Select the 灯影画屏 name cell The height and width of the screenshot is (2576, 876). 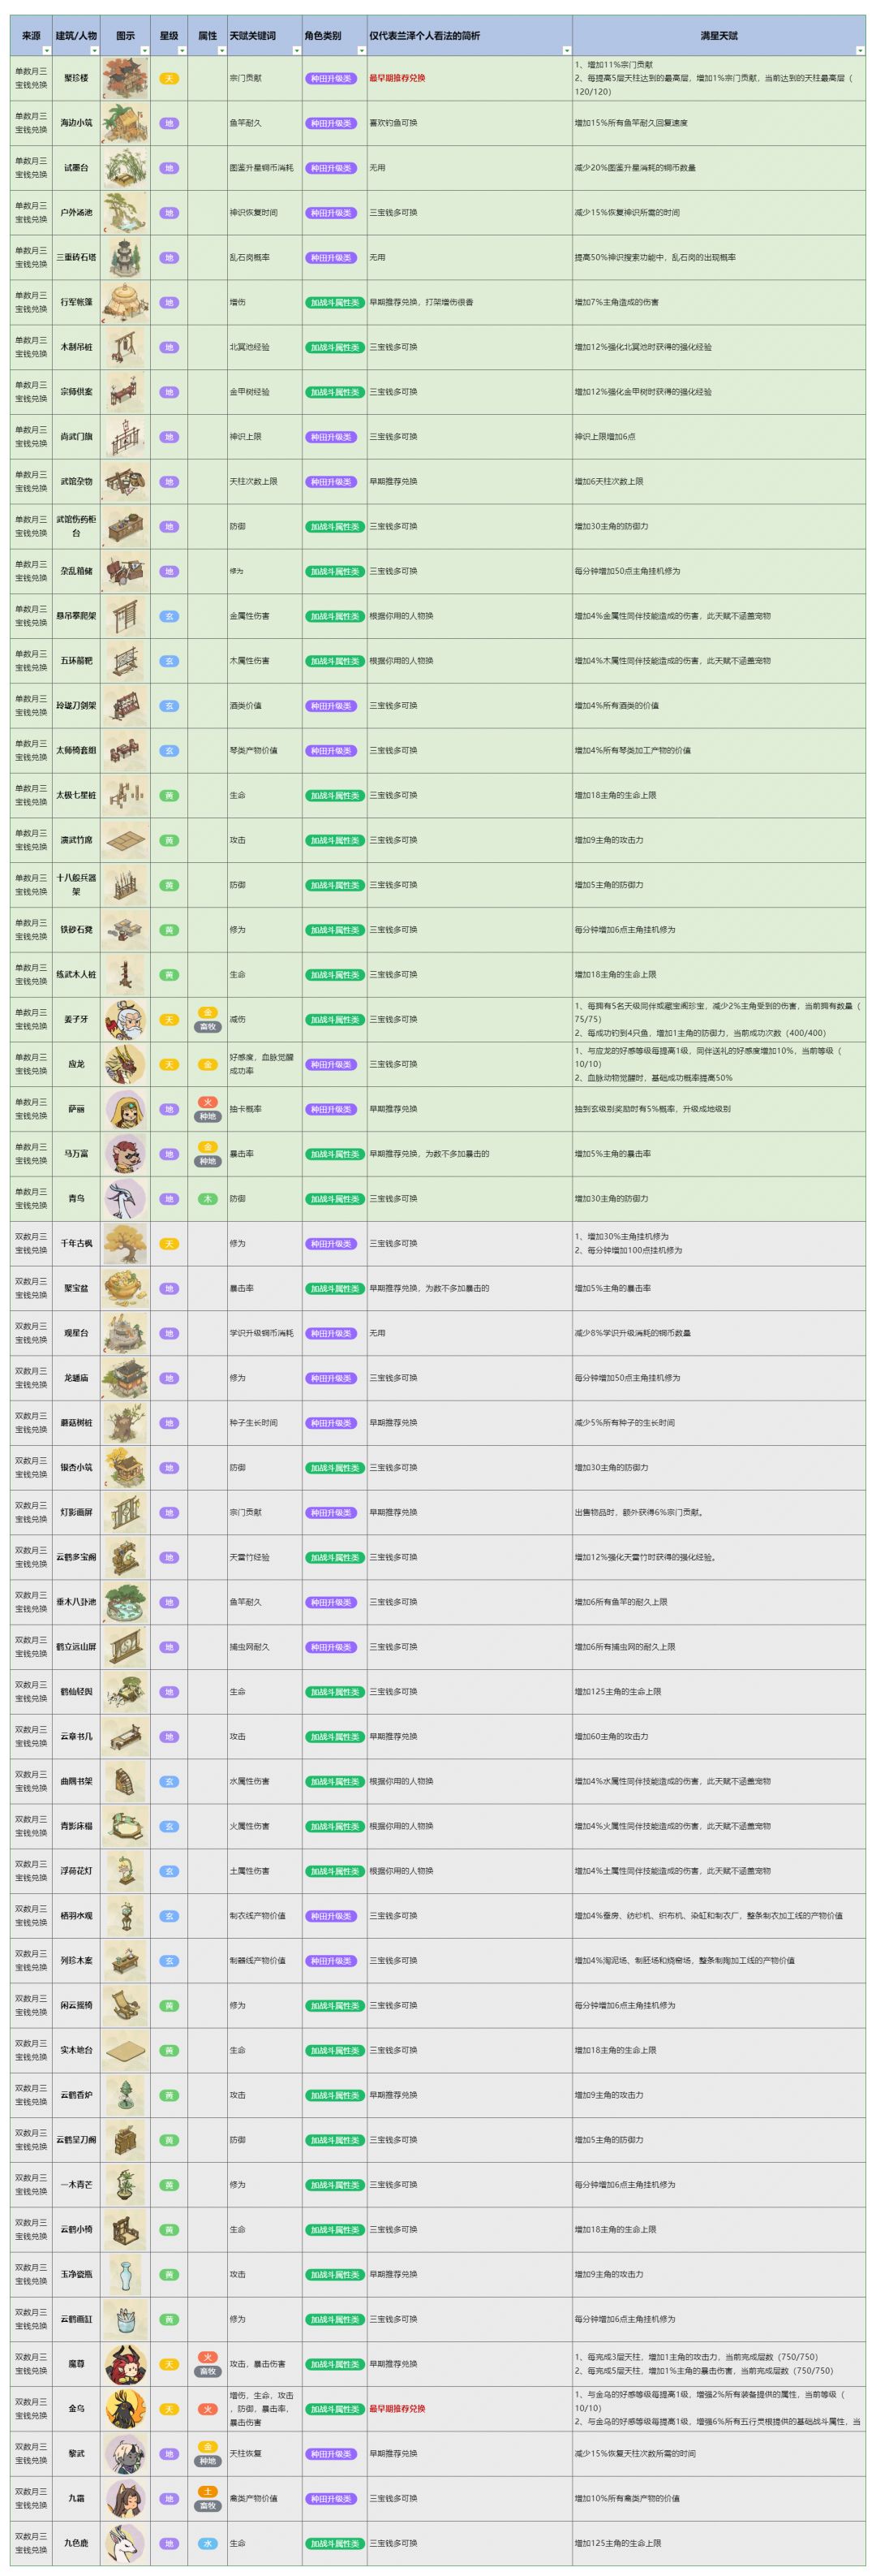76,1513
